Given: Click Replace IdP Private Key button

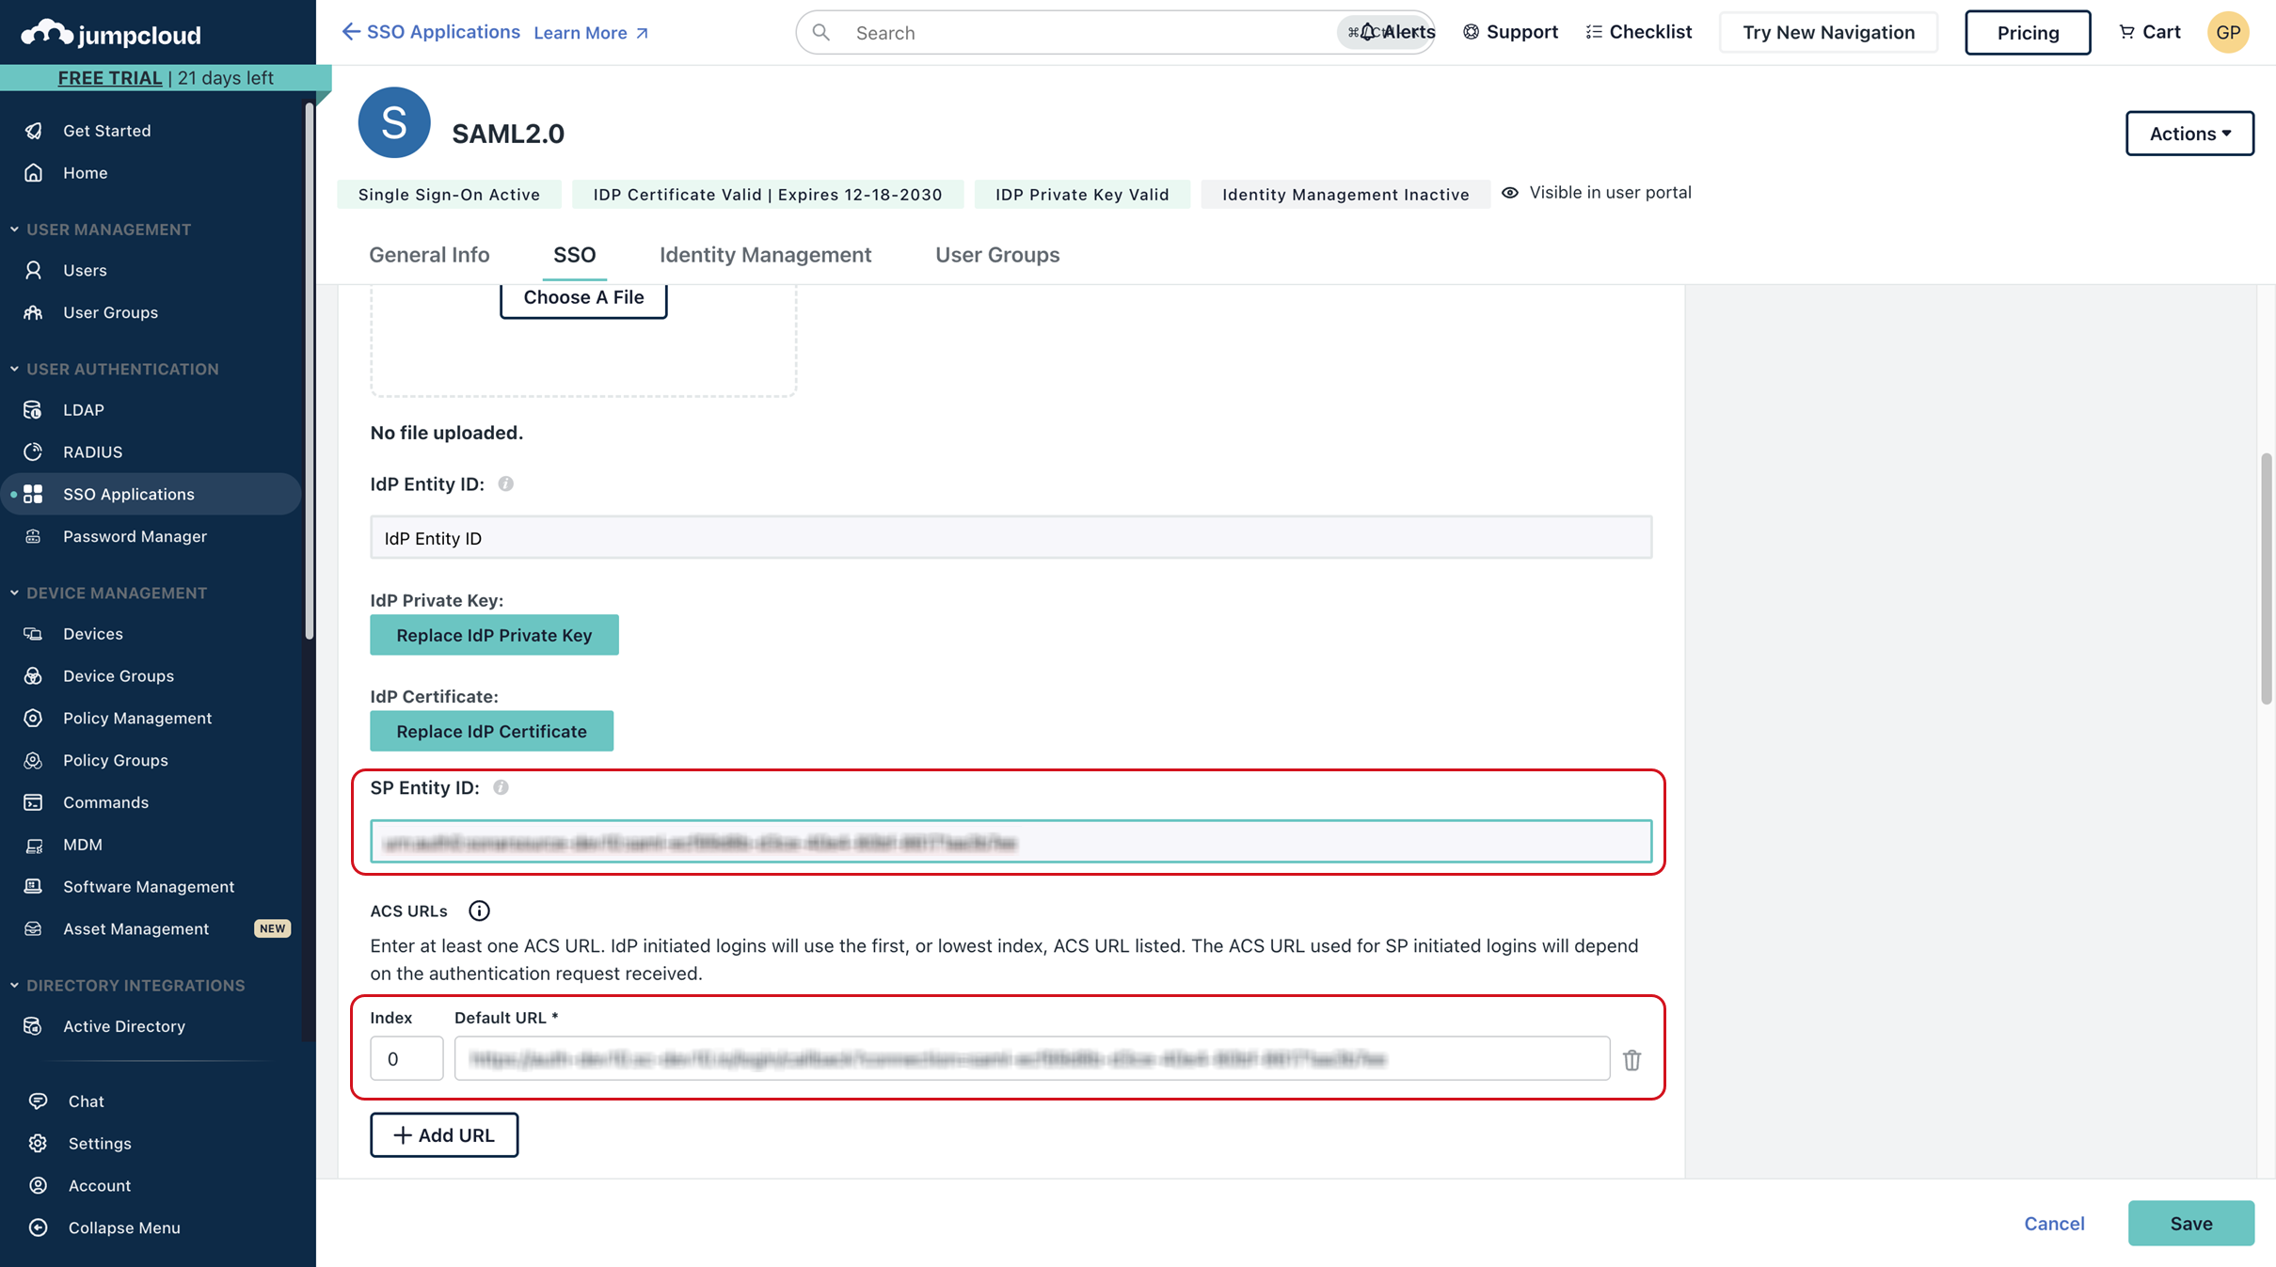Looking at the screenshot, I should pyautogui.click(x=494, y=635).
